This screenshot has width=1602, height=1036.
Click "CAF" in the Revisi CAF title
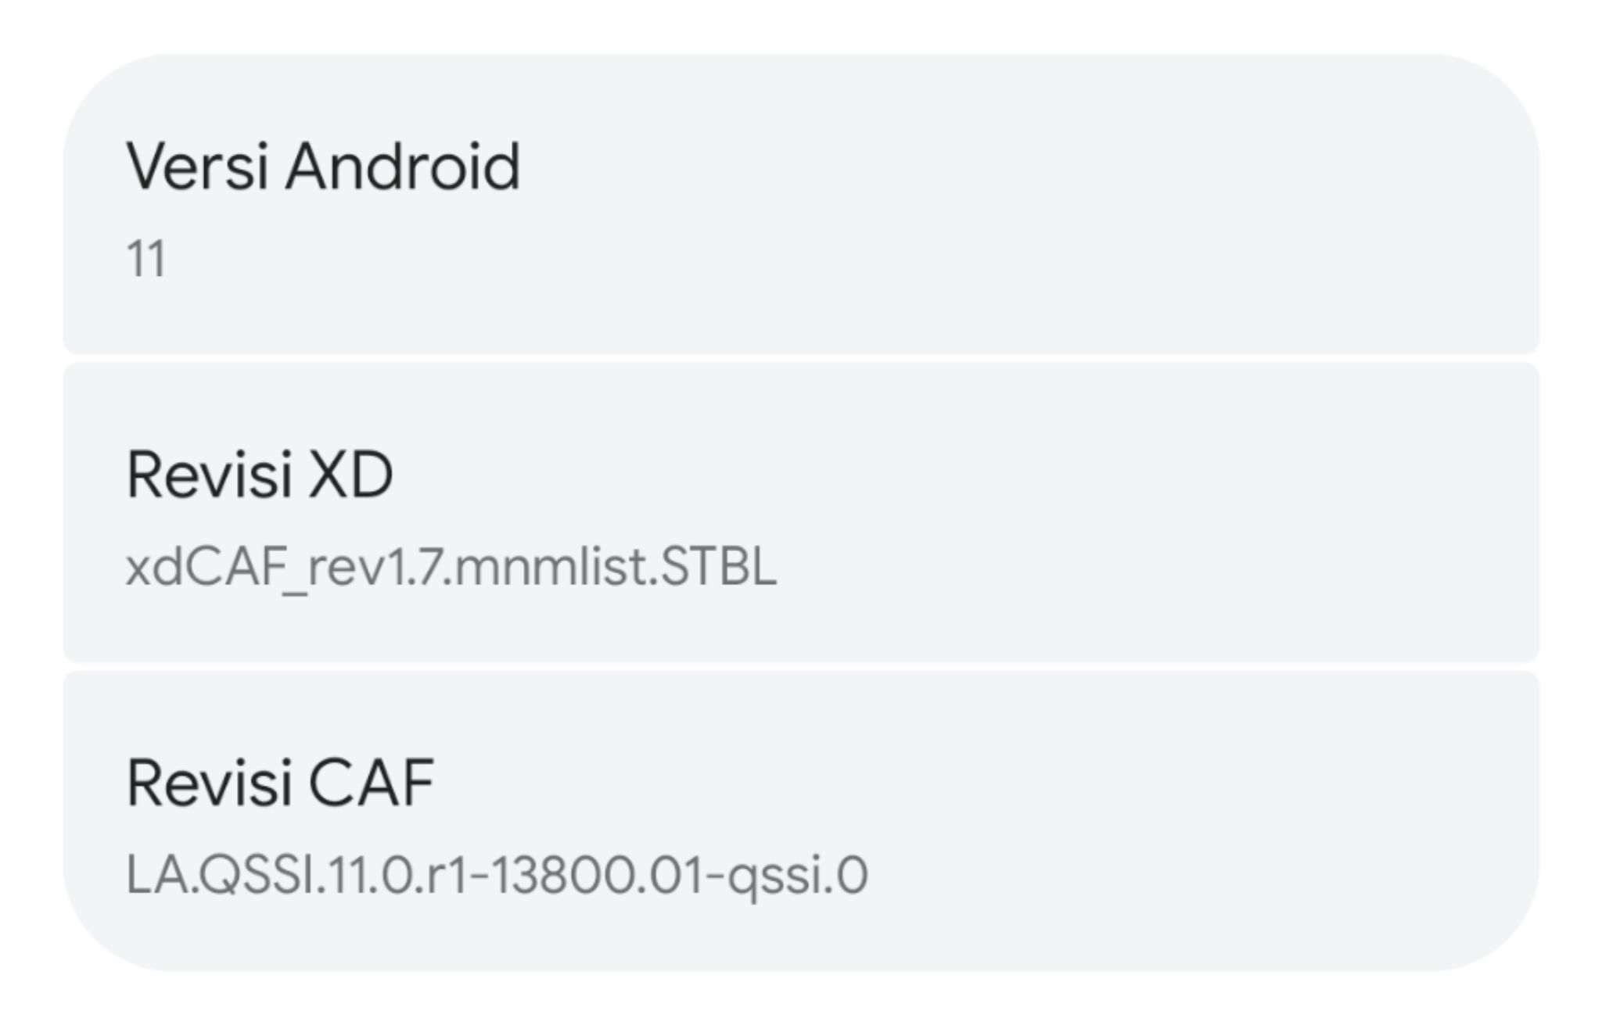[x=372, y=783]
